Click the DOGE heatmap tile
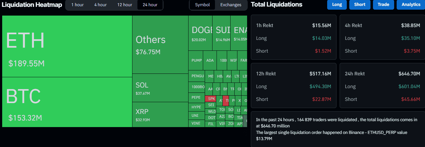The image size is (425, 147). coord(200,33)
